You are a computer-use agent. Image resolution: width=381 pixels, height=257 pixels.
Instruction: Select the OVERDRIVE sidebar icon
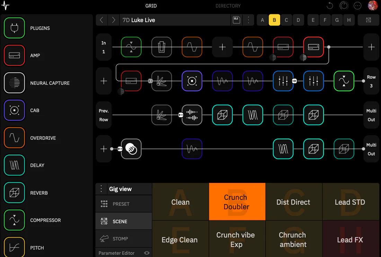14,138
